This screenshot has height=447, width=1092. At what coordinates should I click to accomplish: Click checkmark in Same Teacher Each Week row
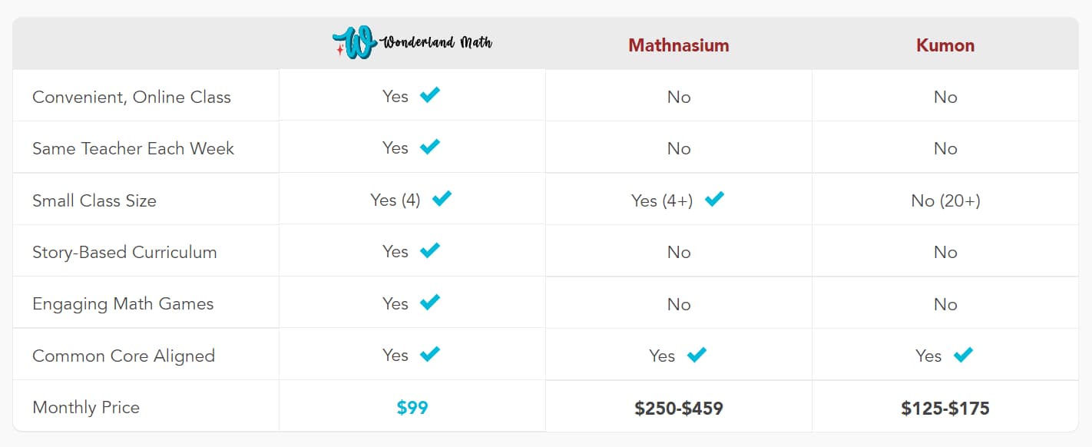430,147
